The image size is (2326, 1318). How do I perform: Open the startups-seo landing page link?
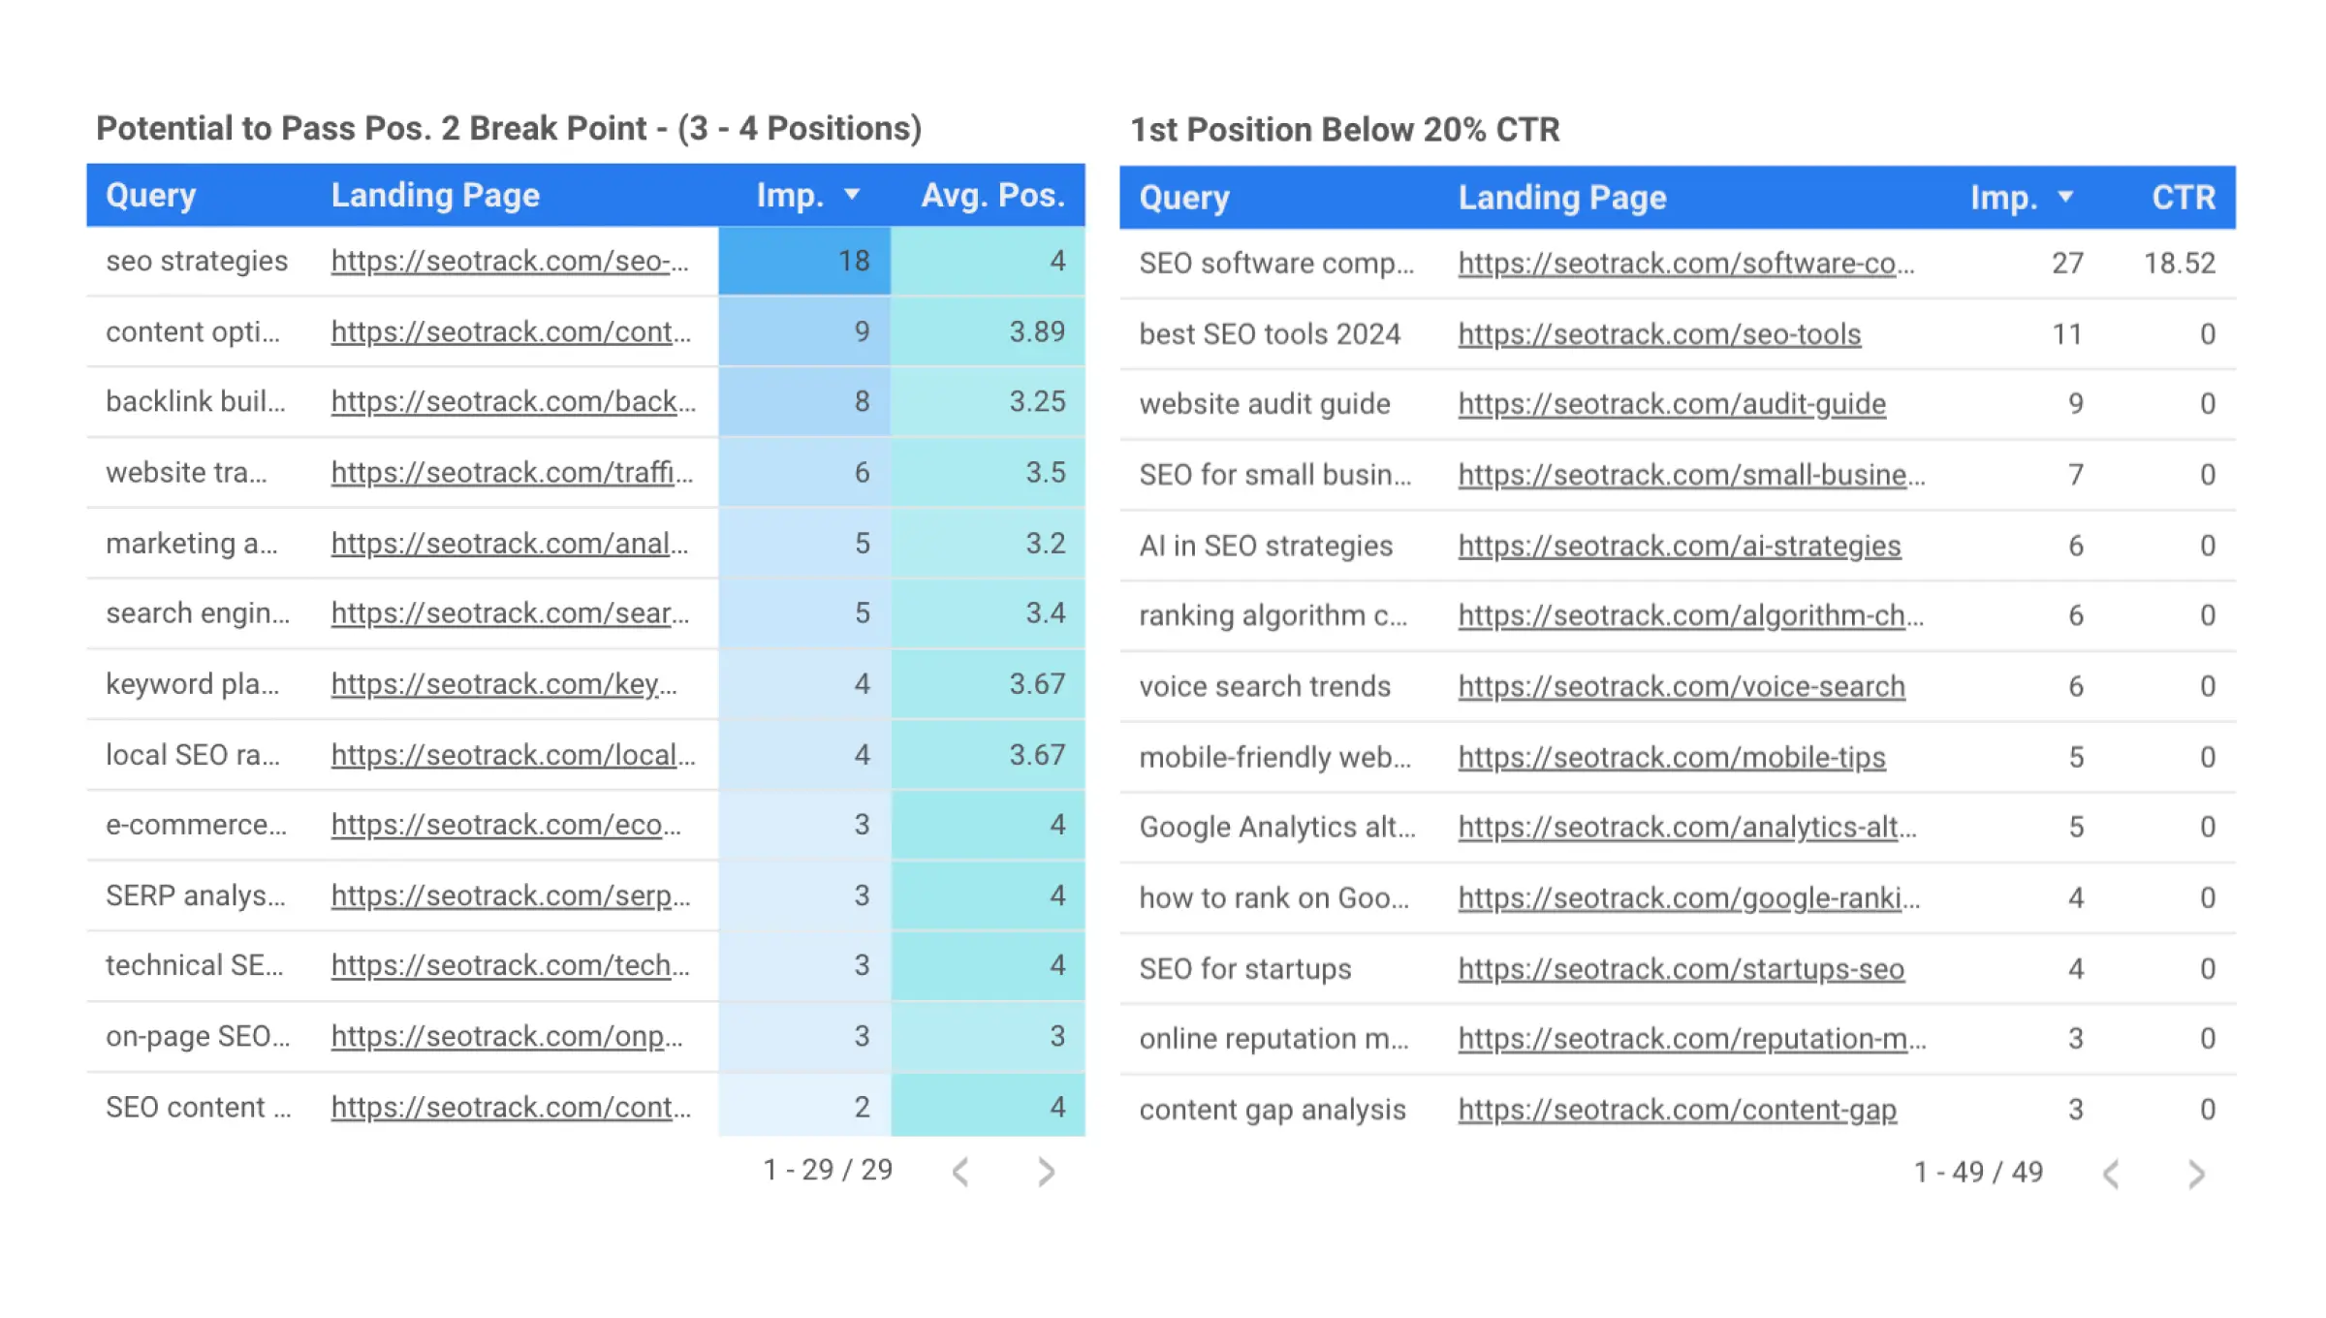click(x=1681, y=969)
